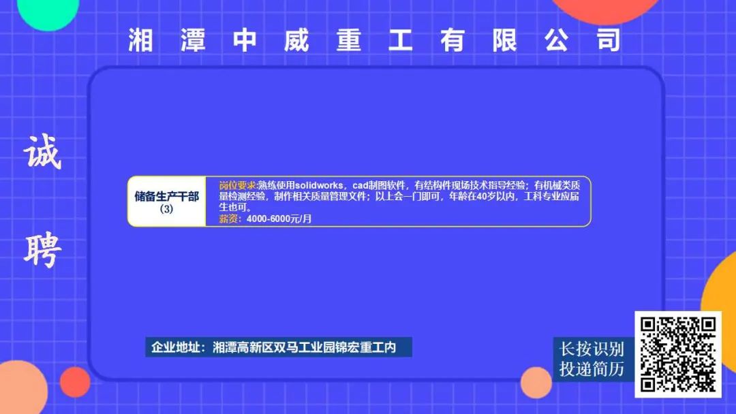Click the company title 湘潭中威重工有限公司

(x=375, y=40)
